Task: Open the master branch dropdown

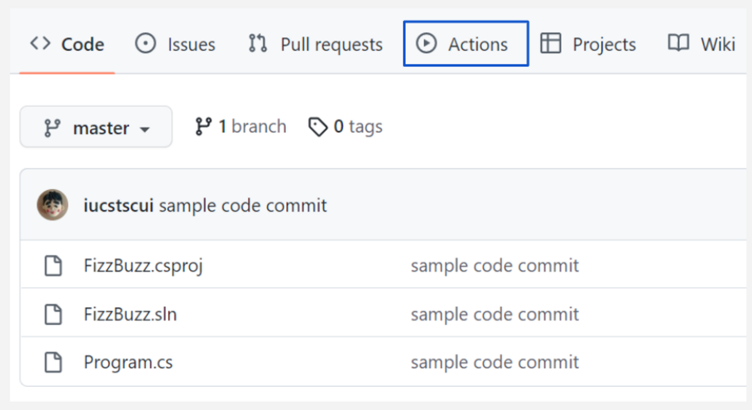Action: point(96,127)
